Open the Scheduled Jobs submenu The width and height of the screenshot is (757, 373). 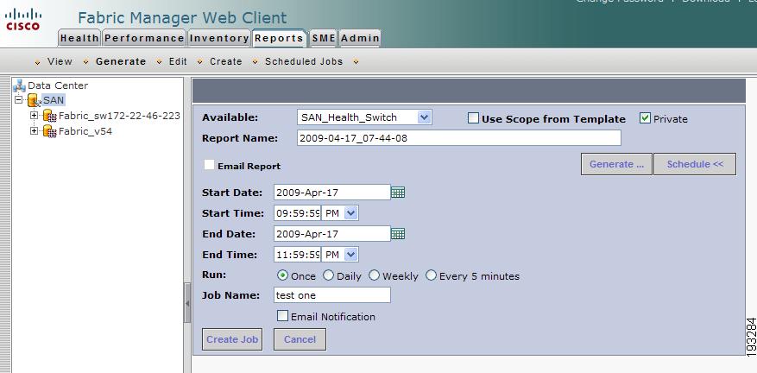coord(304,62)
